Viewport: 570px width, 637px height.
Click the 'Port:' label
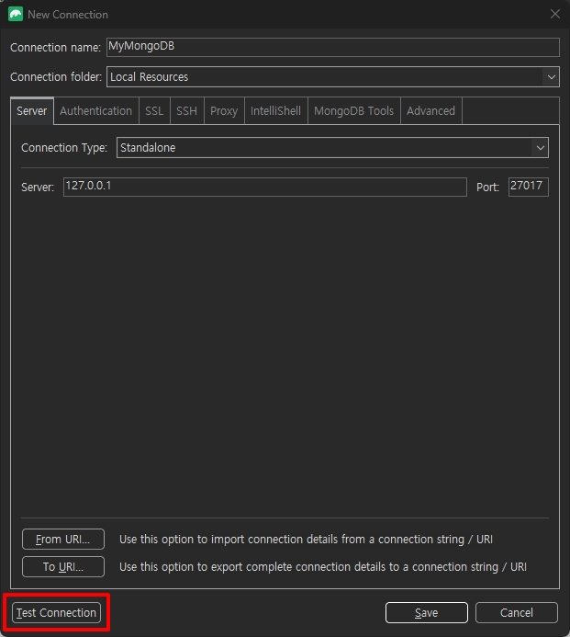[x=487, y=188]
